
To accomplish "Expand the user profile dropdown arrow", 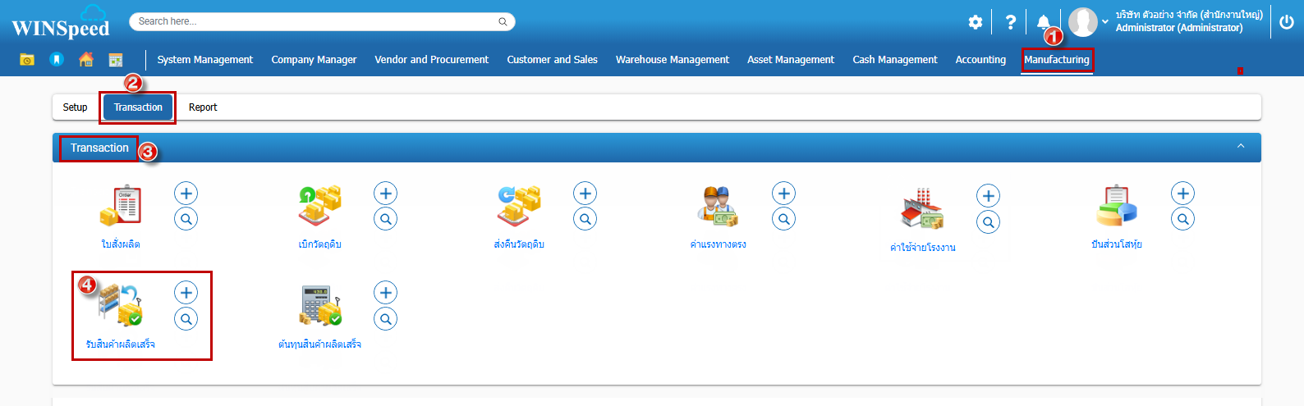I will [x=1105, y=22].
